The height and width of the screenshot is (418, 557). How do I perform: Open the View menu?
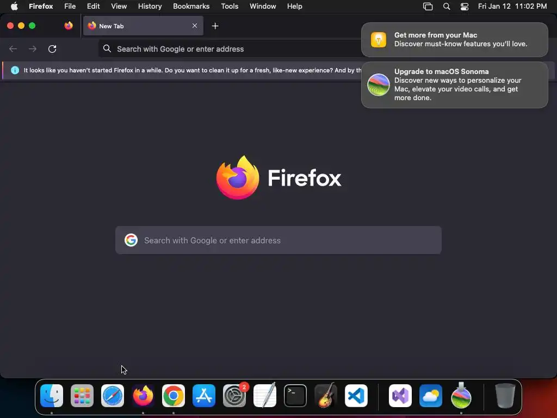119,7
